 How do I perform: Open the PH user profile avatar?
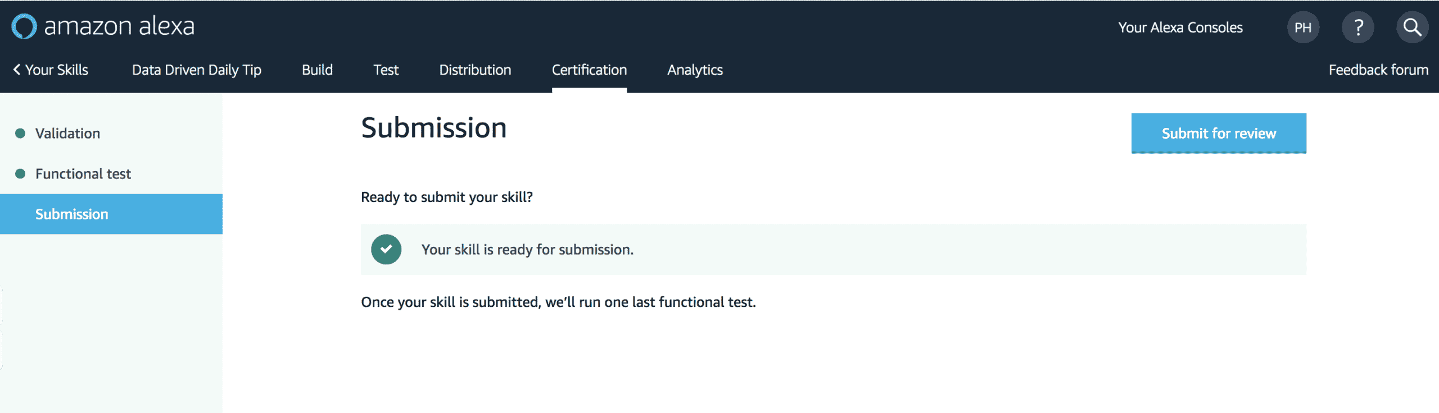click(x=1303, y=27)
